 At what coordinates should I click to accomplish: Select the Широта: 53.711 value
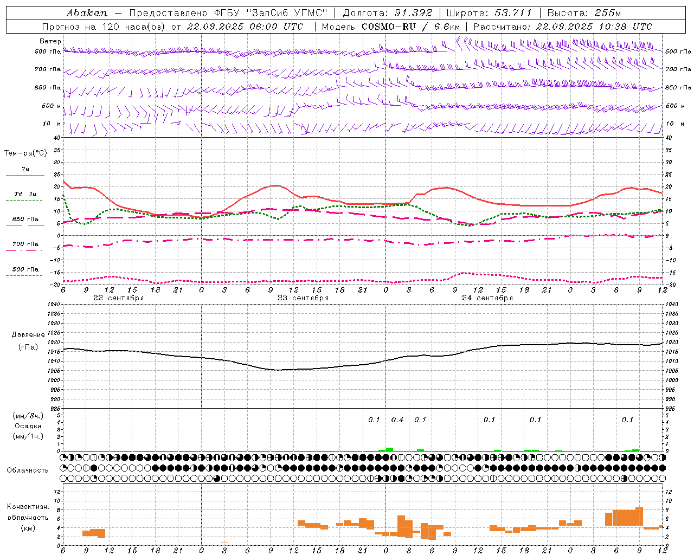click(x=489, y=12)
